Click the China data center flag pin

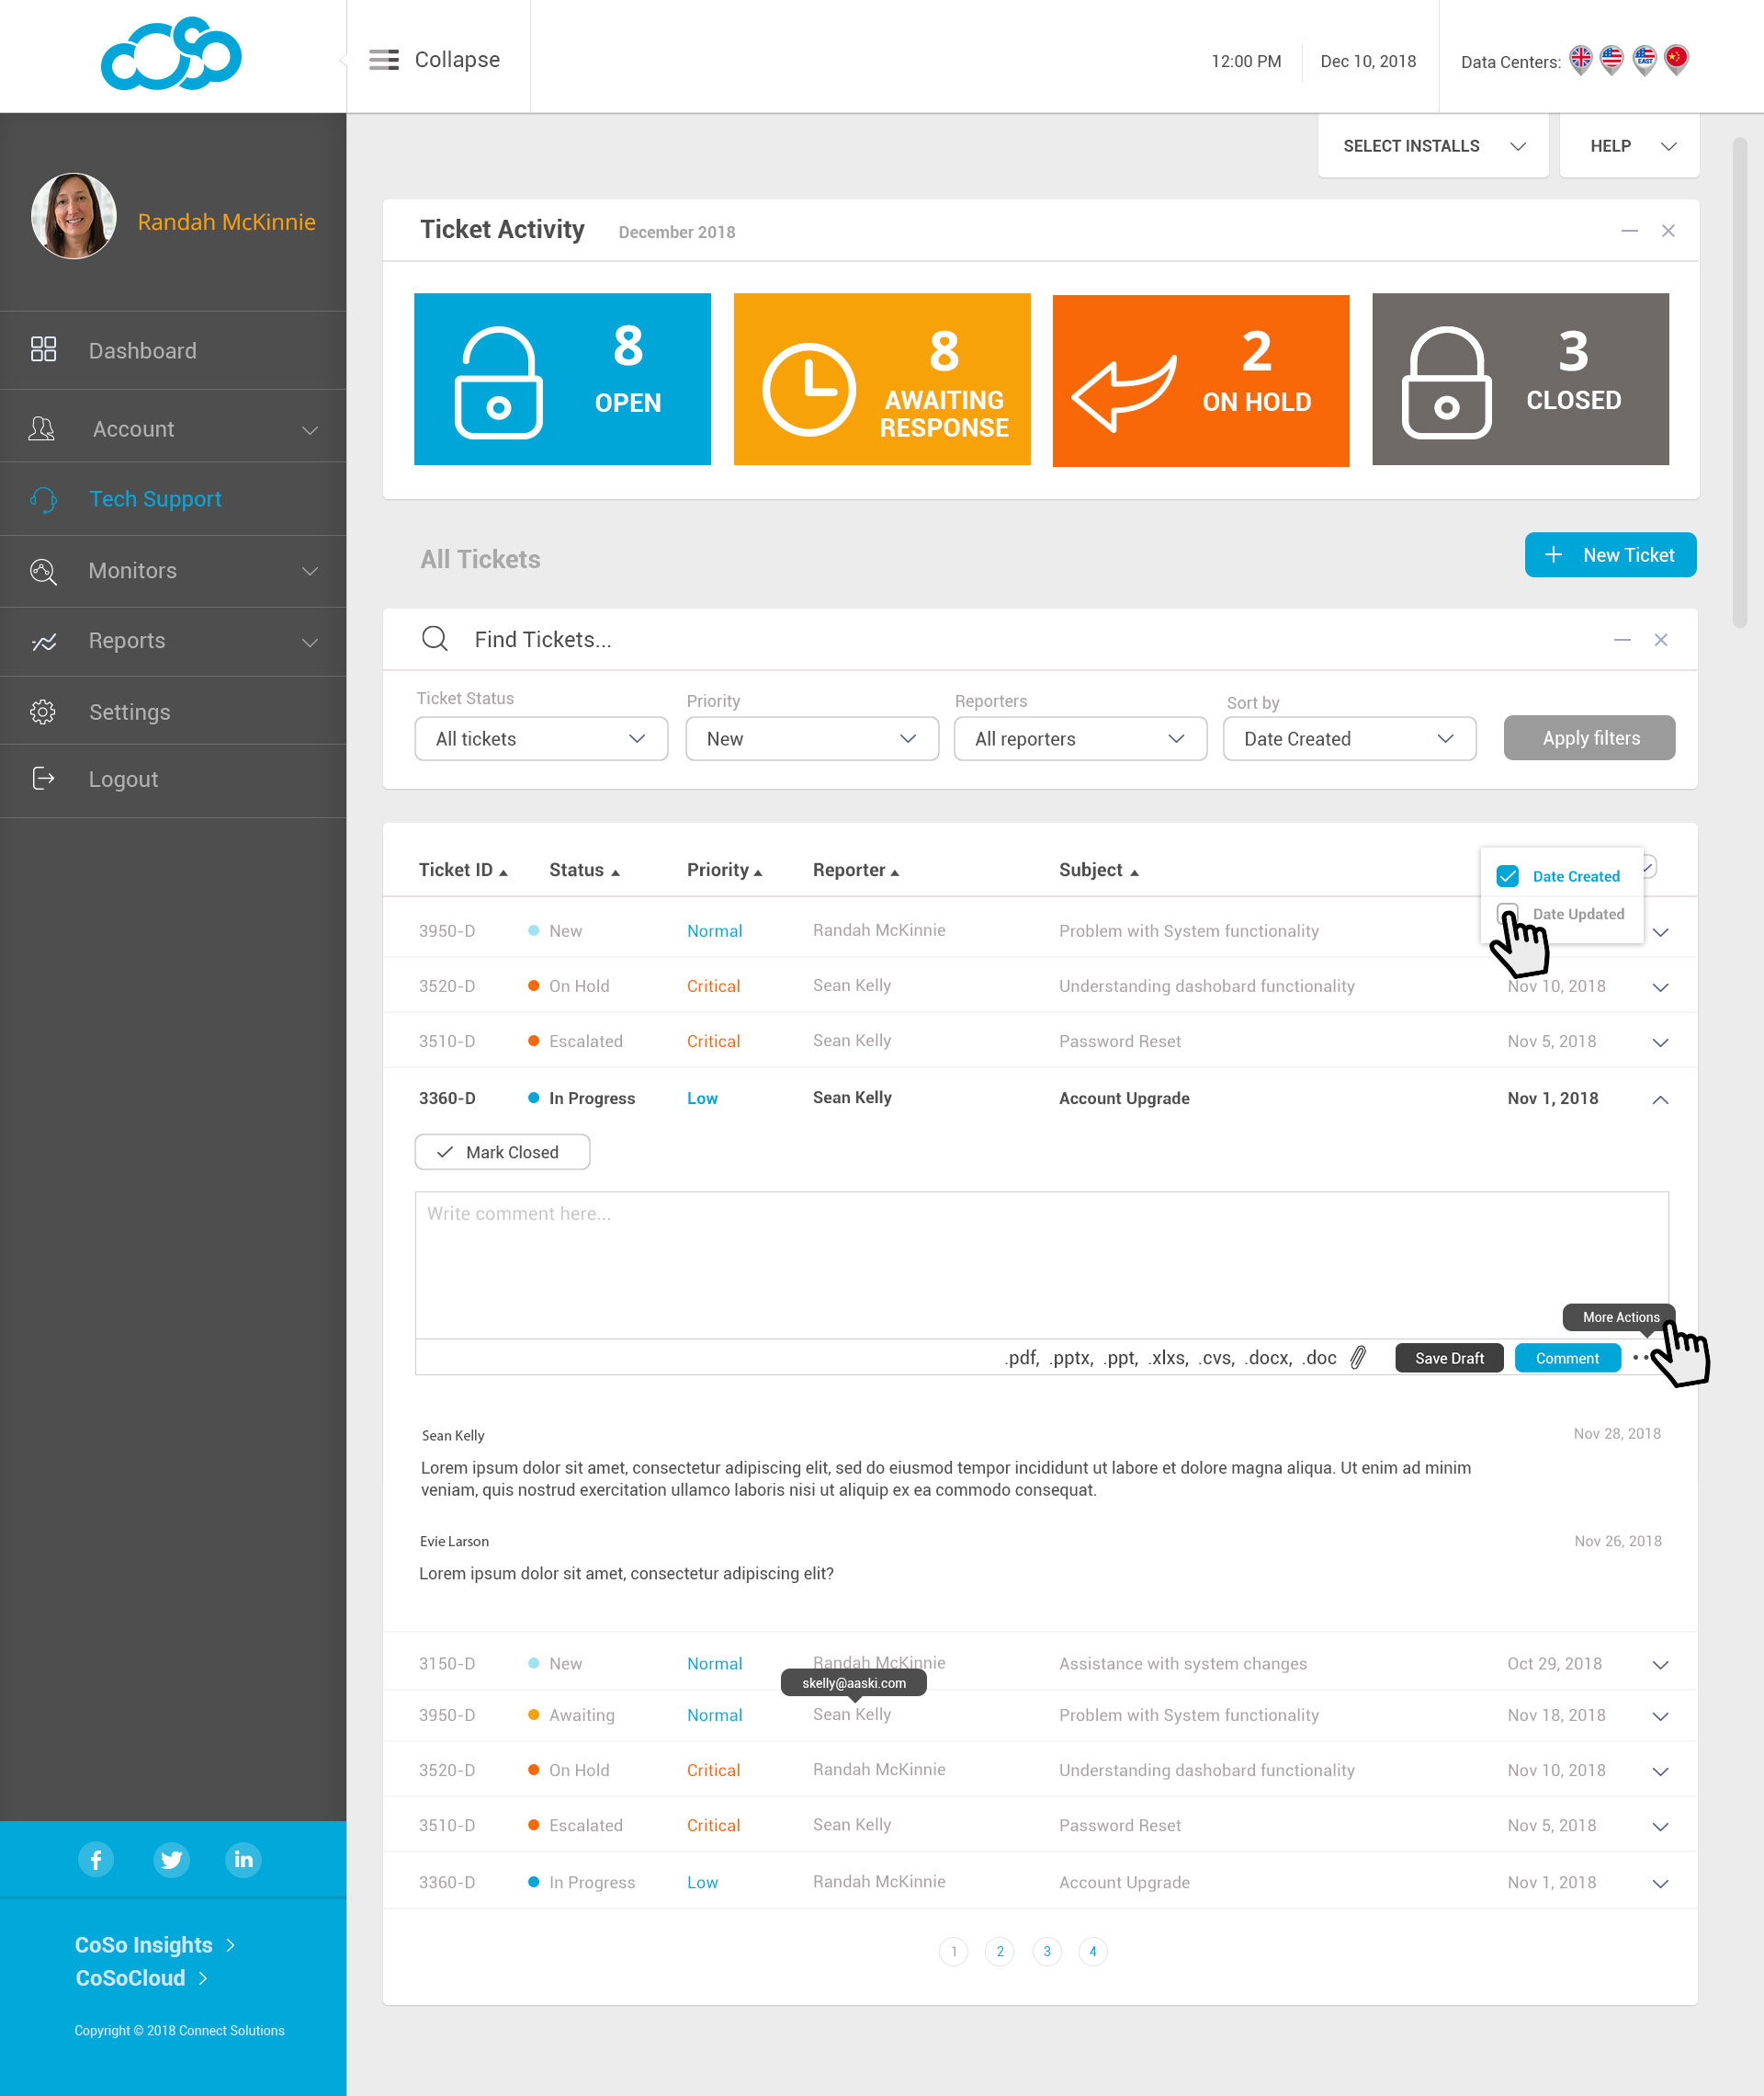(1677, 59)
